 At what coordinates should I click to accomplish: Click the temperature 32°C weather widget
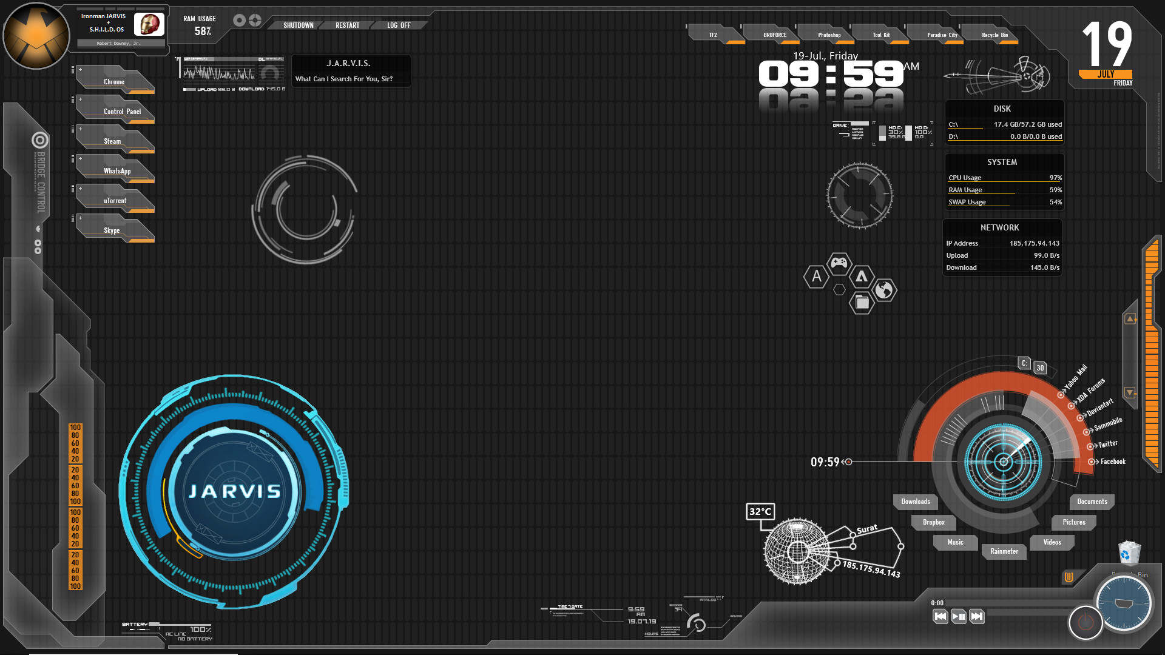click(x=759, y=509)
